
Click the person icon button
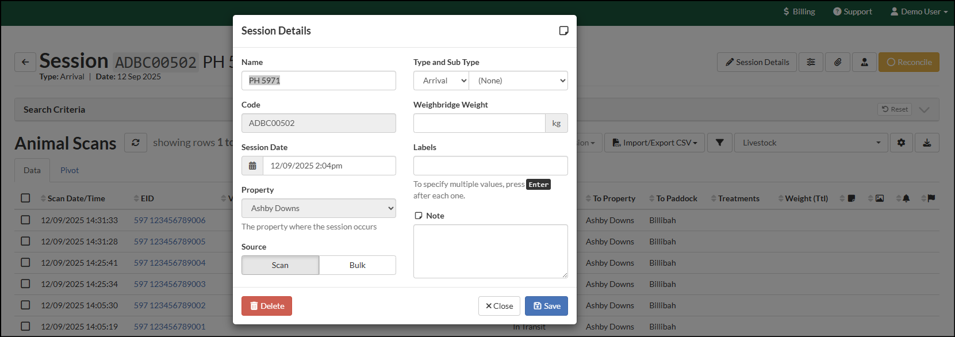(x=864, y=62)
